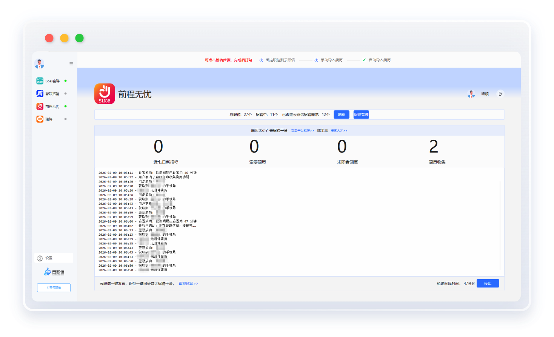Click the large 51JOB logo
The width and height of the screenshot is (554, 337).
(105, 94)
